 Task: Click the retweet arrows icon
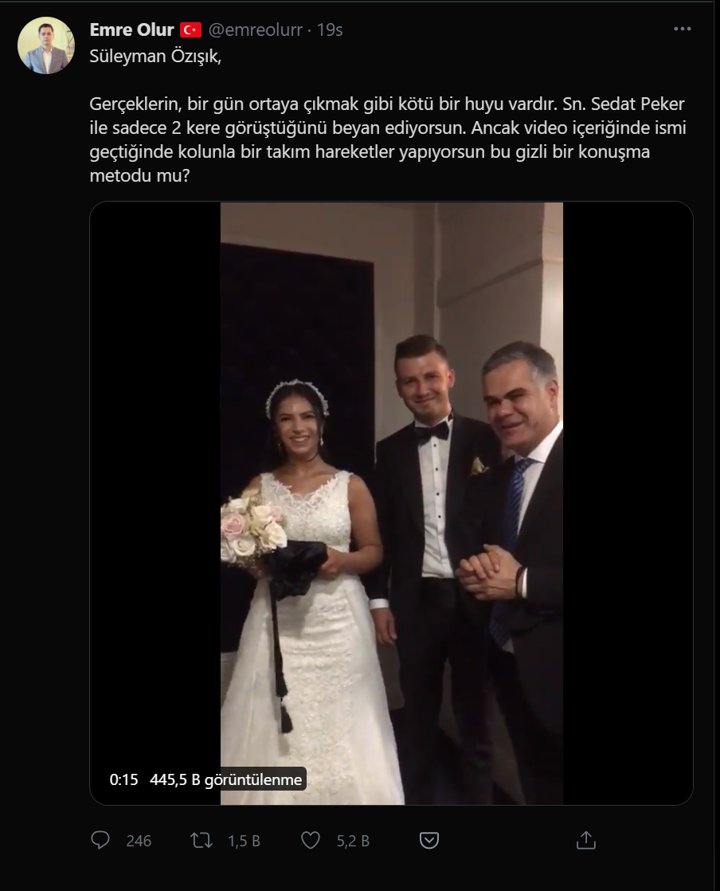click(201, 840)
